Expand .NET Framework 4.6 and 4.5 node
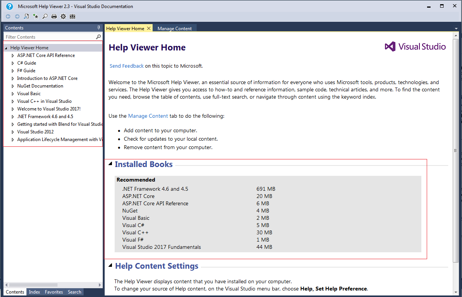 (13, 117)
